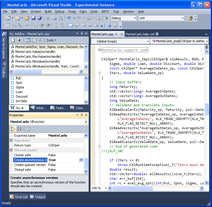Viewport: 212px width, 207px height.
Task: Click the New Project toolbar icon
Action: (8, 18)
